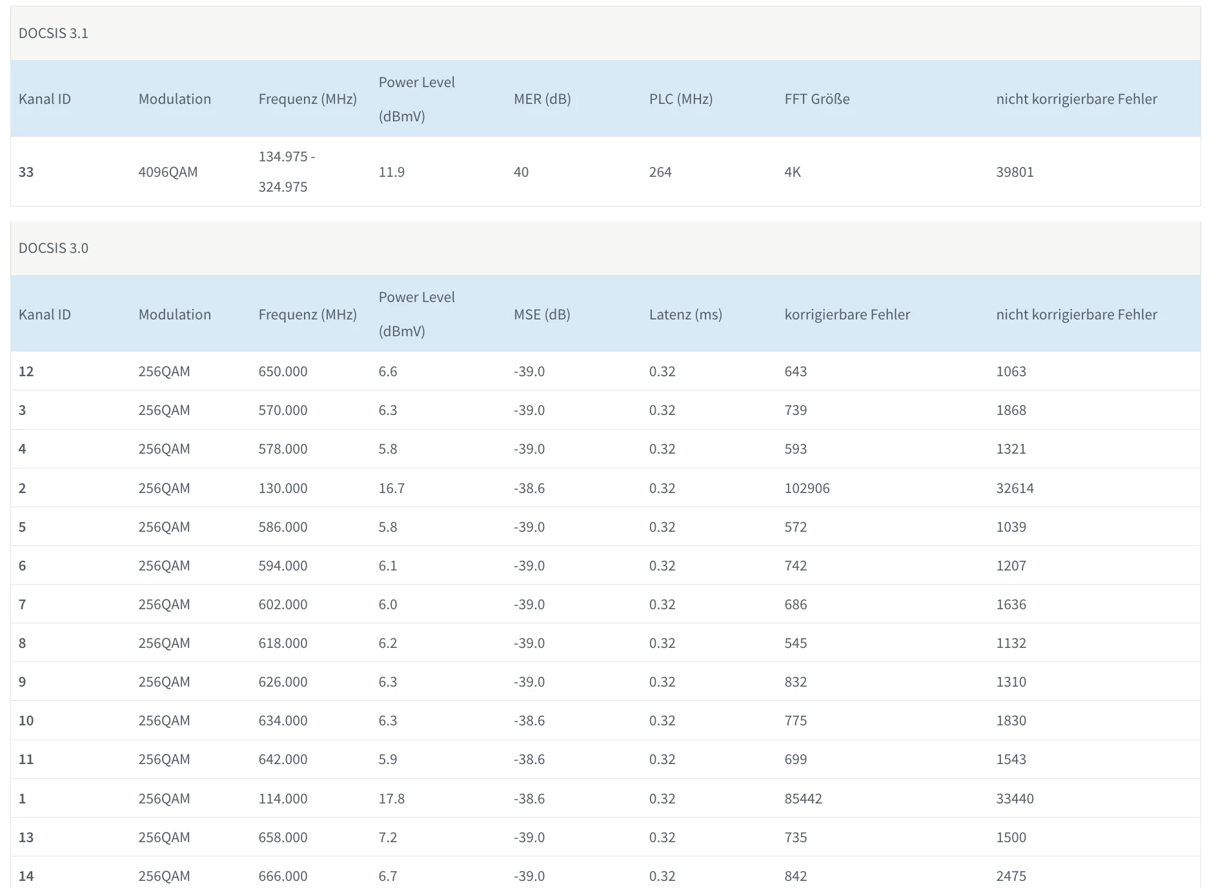The width and height of the screenshot is (1216, 888).
Task: Click the PLC (MHz) column header
Action: click(680, 99)
